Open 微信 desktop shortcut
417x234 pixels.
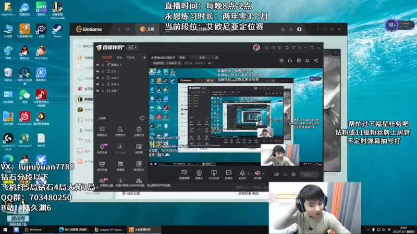[24, 97]
